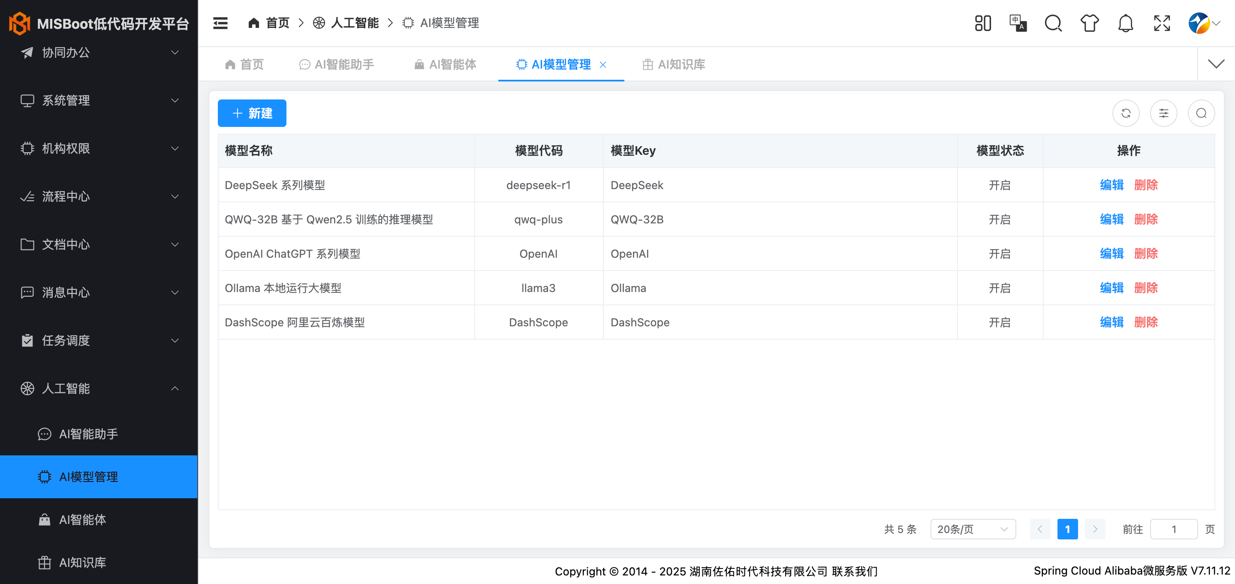Viewport: 1235px width, 584px height.
Task: Expand the 文档中心 menu
Action: tap(99, 244)
